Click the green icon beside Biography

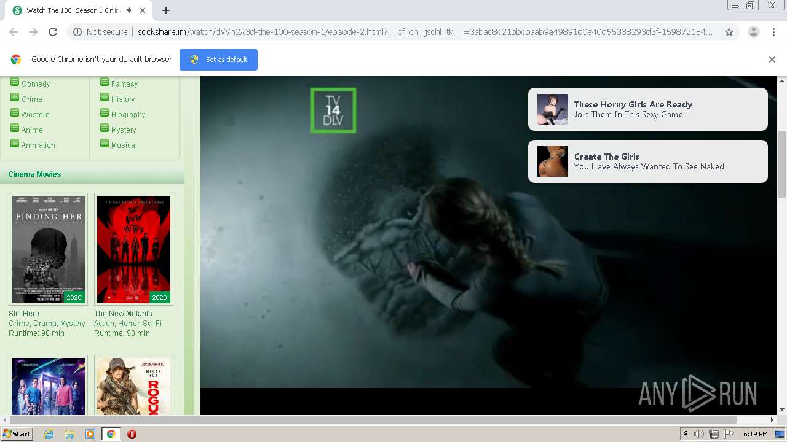pyautogui.click(x=105, y=113)
